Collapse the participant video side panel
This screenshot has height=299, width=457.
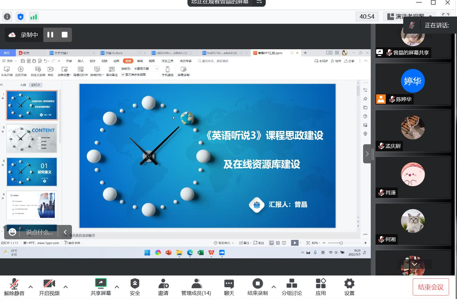367,154
